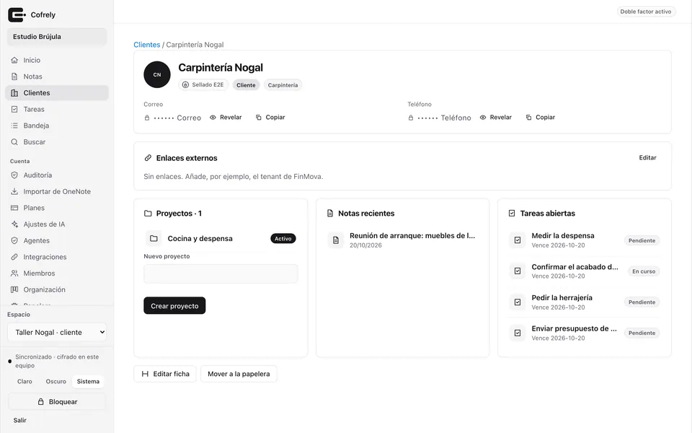Click the Carpintería tag
692x433 pixels.
click(283, 85)
